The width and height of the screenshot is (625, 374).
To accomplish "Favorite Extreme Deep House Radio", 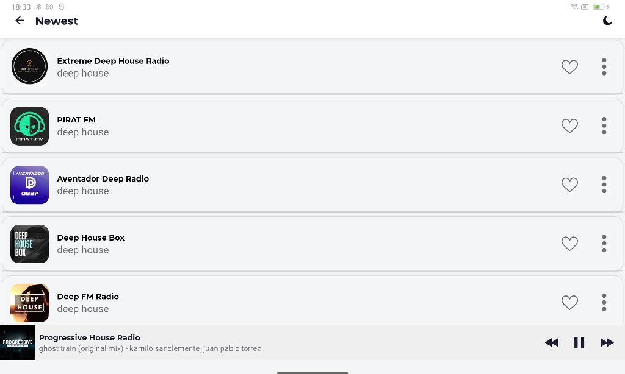I will [x=569, y=67].
